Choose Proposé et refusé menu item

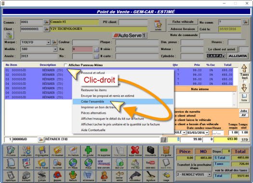pyautogui.click(x=123, y=73)
